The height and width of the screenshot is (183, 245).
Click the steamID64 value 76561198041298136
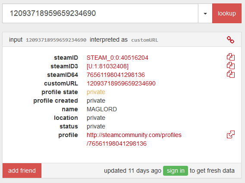click(x=116, y=75)
